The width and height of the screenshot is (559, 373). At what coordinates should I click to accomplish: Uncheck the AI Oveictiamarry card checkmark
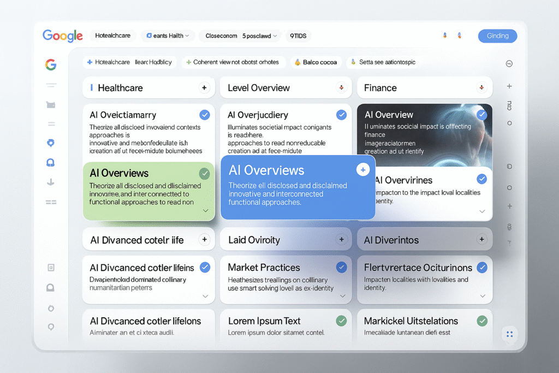[x=204, y=115]
